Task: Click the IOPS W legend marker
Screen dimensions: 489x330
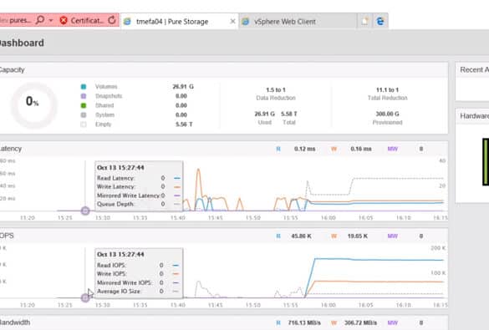Action: coord(334,236)
